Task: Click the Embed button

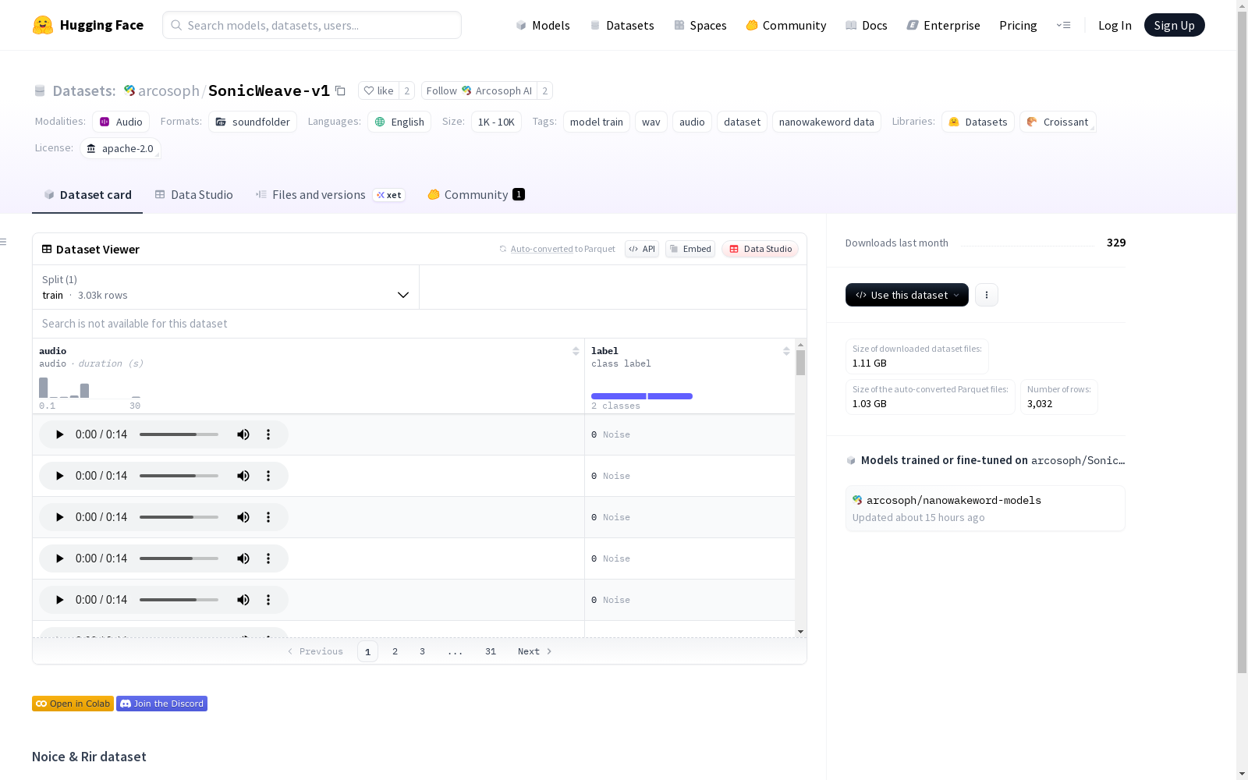Action: point(690,249)
